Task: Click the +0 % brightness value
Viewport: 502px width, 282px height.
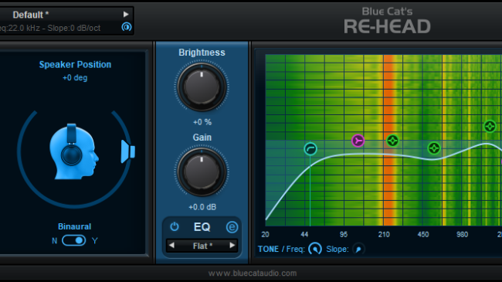Action: coord(202,122)
